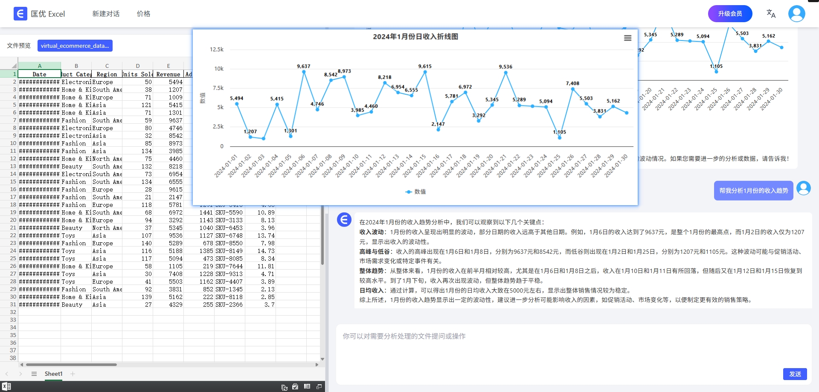Click the clipboard check icon in status bar

coord(295,386)
